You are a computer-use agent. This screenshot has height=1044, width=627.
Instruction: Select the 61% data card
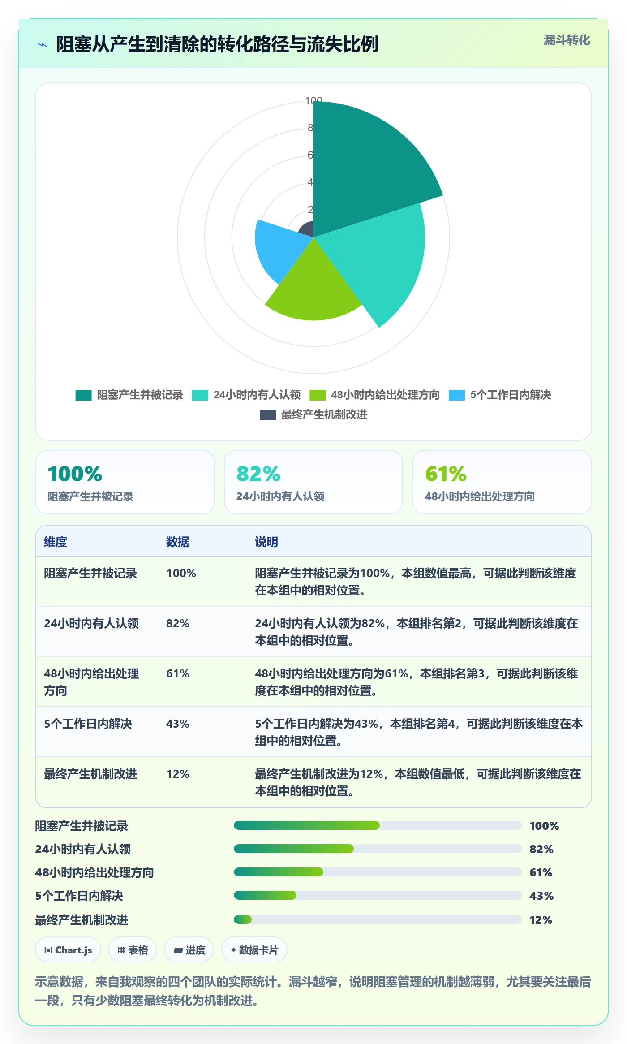coord(502,482)
